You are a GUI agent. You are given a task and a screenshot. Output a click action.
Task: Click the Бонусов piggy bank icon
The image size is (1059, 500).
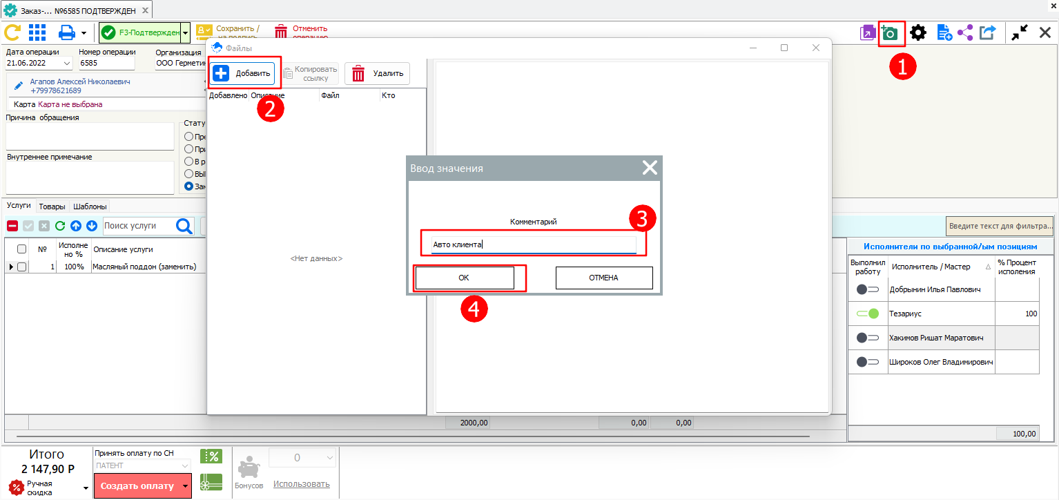click(x=249, y=468)
